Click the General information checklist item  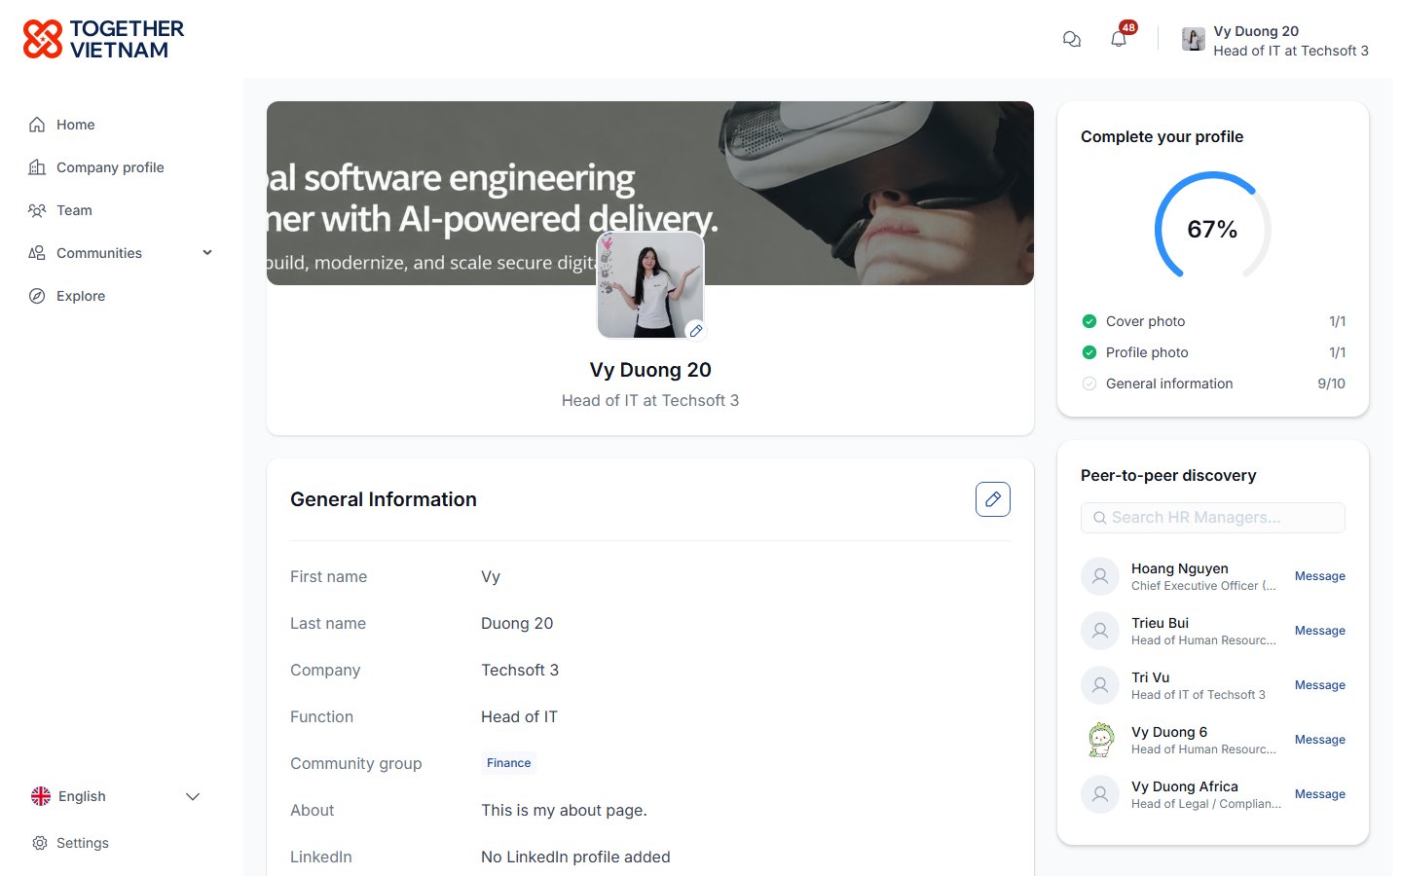(x=1213, y=383)
